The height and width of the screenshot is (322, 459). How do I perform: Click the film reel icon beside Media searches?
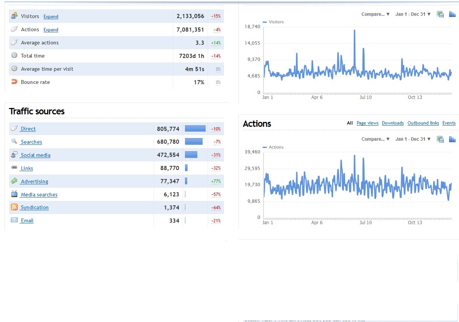coord(14,194)
